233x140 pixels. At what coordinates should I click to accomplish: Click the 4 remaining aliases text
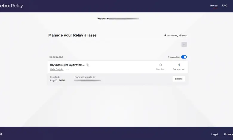click(175, 35)
